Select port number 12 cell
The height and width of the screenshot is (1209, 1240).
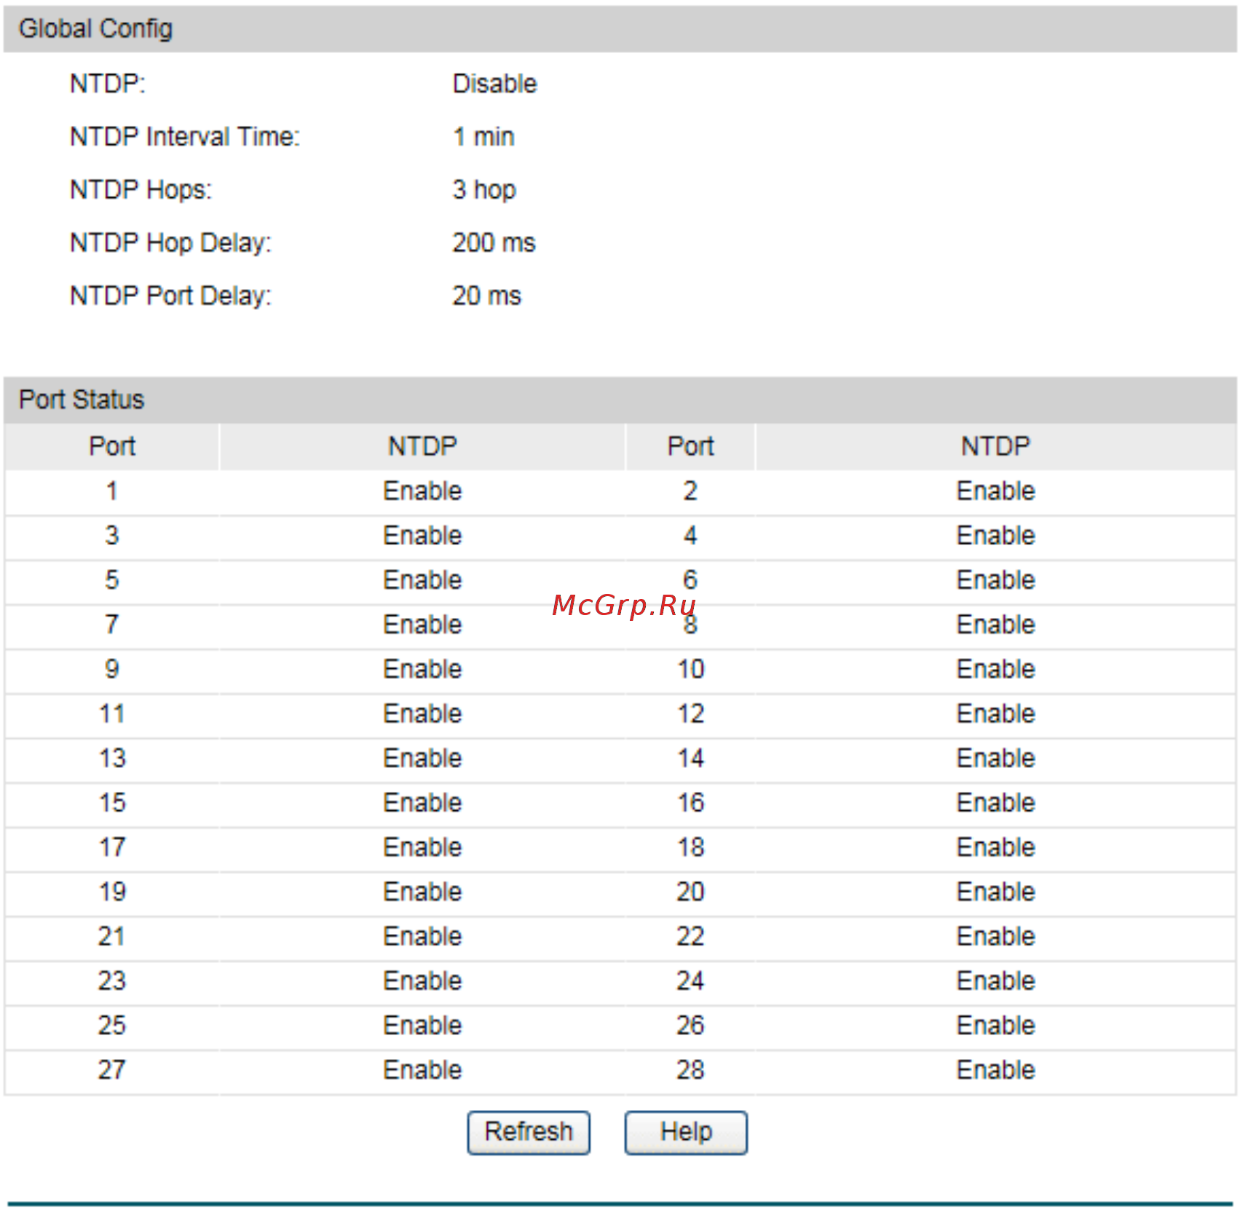690,714
